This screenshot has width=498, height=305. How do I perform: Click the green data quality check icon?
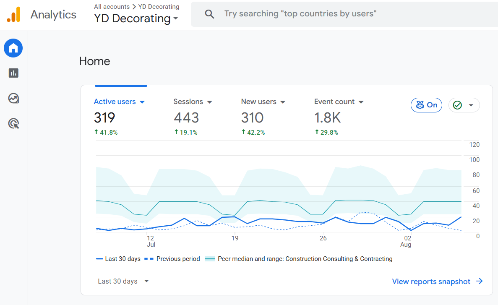coord(457,105)
